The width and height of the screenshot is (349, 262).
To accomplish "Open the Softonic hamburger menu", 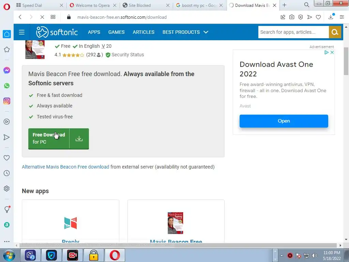I will (21, 32).
